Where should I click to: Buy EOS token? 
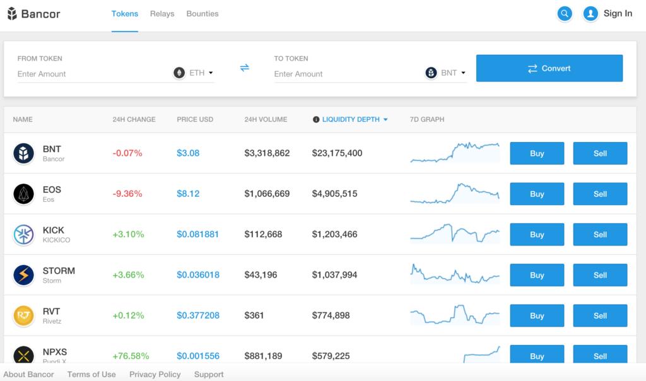(537, 194)
